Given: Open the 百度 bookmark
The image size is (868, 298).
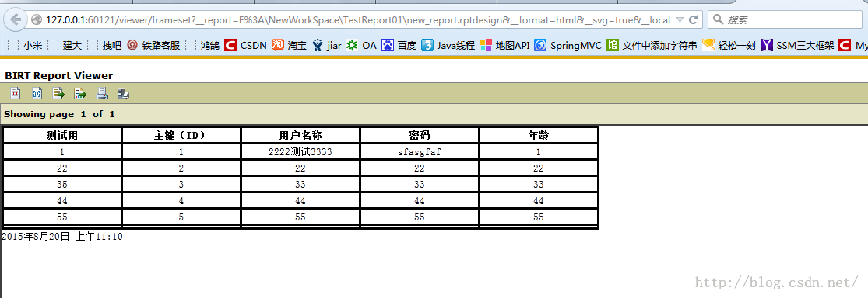Looking at the screenshot, I should click(x=399, y=45).
